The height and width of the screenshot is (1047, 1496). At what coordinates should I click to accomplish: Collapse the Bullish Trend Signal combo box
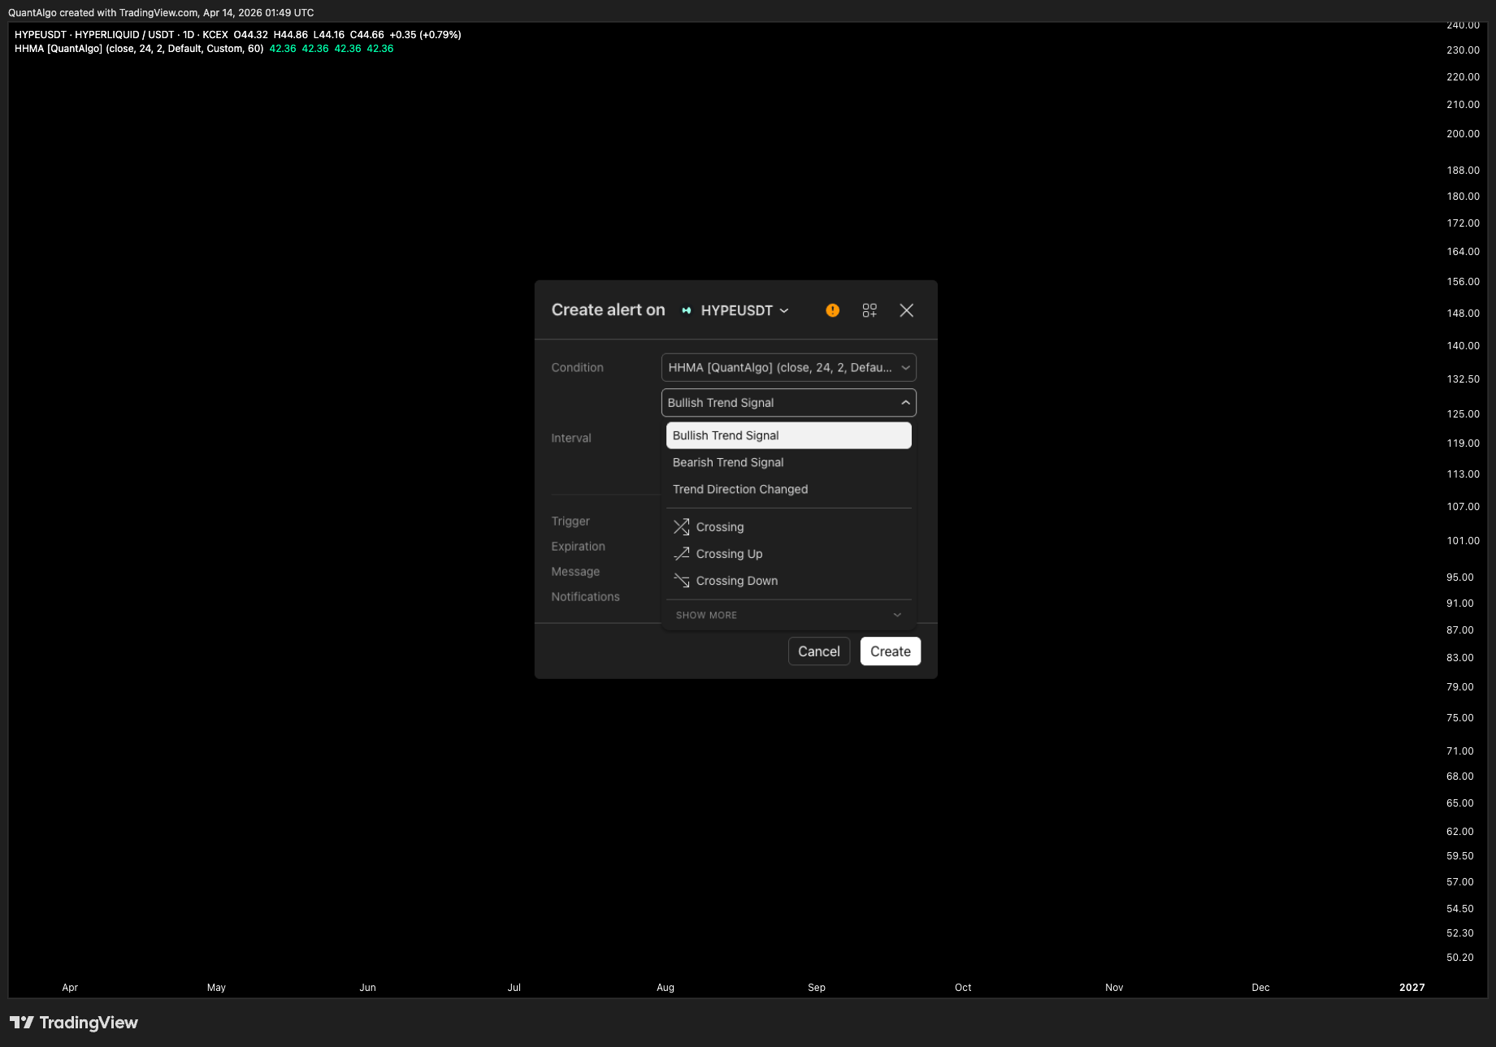[x=789, y=403]
